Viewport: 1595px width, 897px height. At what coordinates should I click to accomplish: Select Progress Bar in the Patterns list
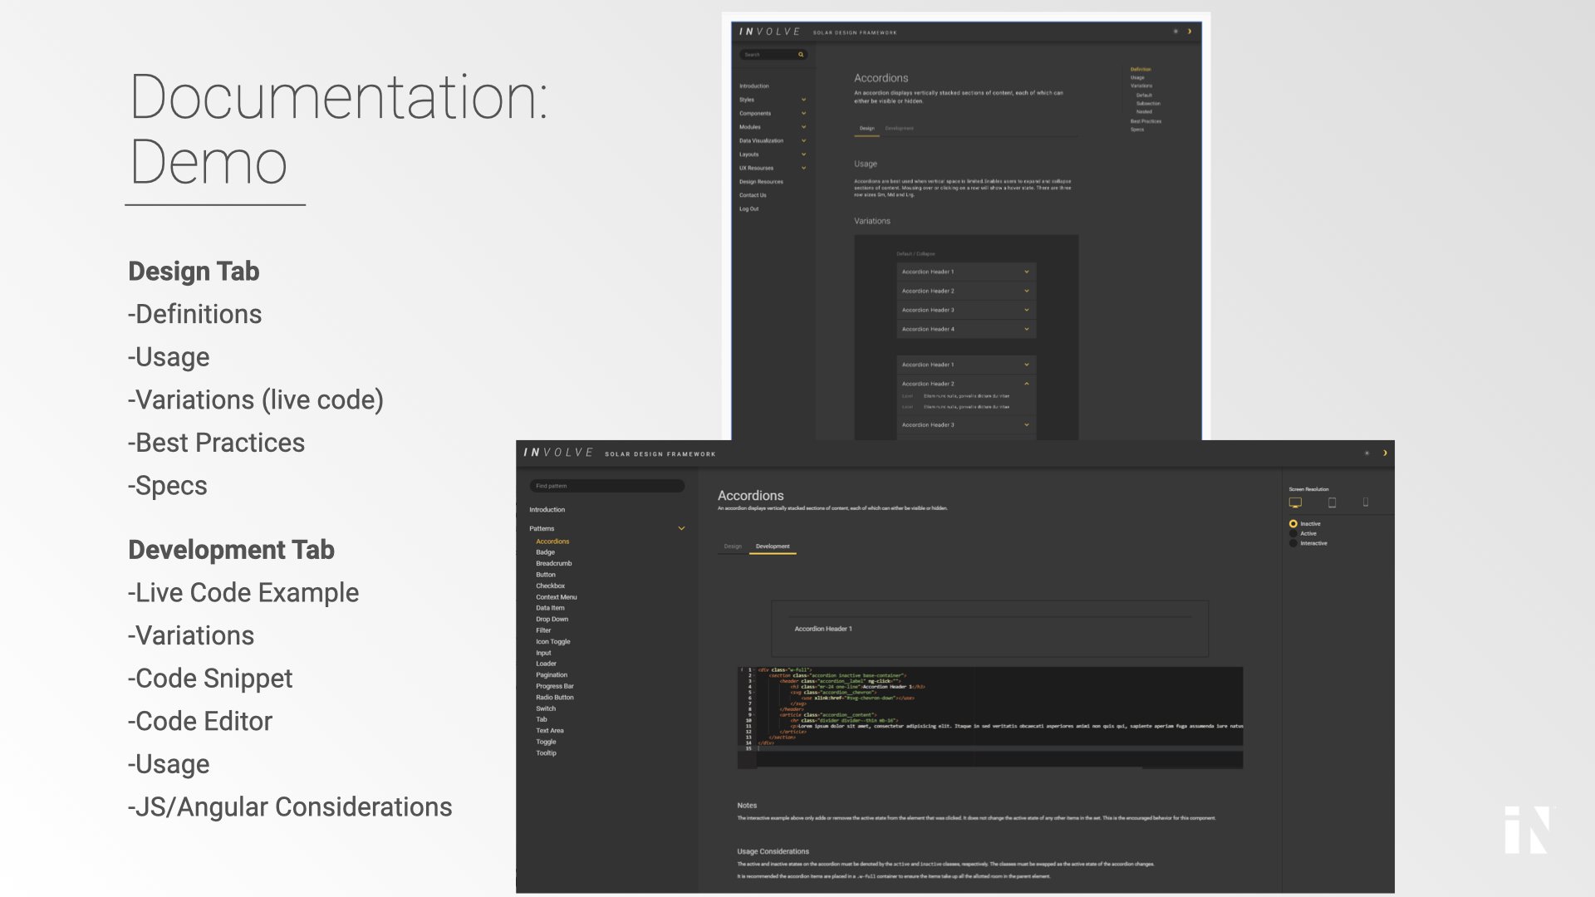click(x=554, y=686)
